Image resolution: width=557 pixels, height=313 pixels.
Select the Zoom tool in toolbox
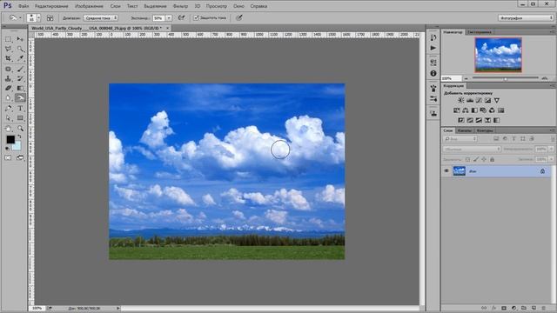coord(20,129)
